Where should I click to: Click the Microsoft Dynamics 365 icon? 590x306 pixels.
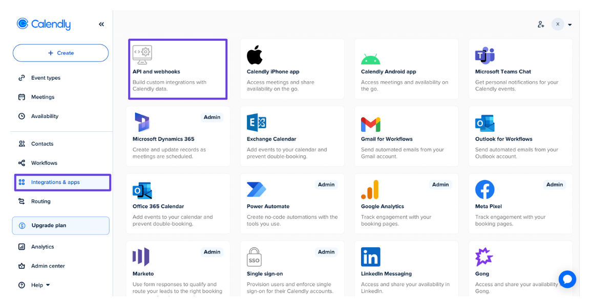142,122
